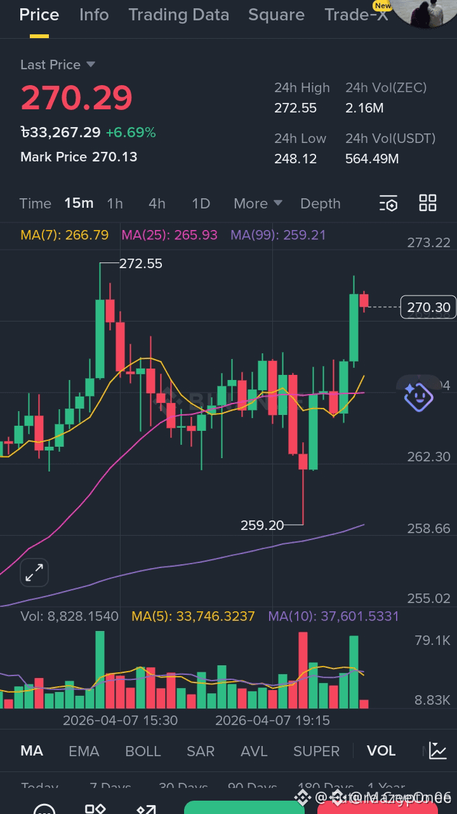Image resolution: width=457 pixels, height=814 pixels.
Task: Click the MA(99): 259.21 legend
Action: pyautogui.click(x=278, y=235)
